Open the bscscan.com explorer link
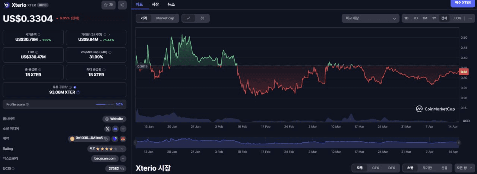 click(105, 159)
